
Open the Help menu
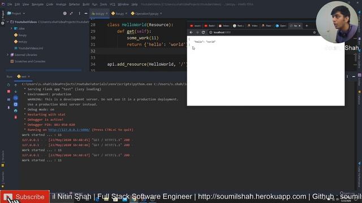[135, 4]
